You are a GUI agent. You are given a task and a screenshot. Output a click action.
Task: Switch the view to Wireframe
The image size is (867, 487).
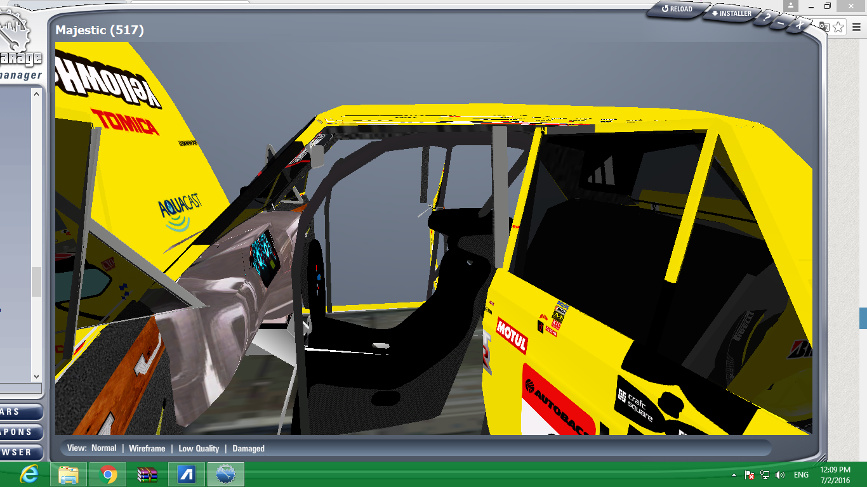coord(147,448)
